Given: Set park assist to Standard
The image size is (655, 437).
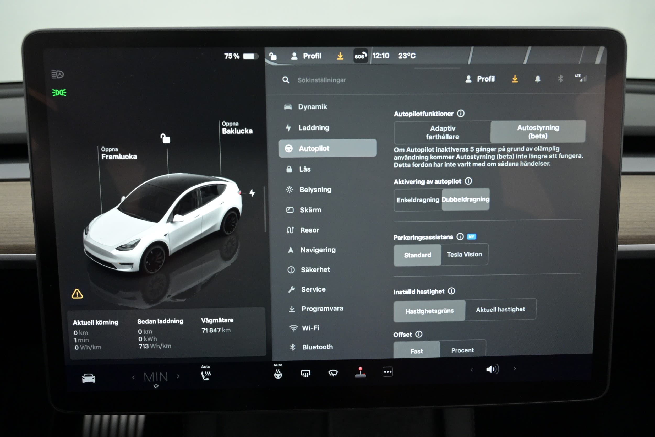Looking at the screenshot, I should coord(417,255).
